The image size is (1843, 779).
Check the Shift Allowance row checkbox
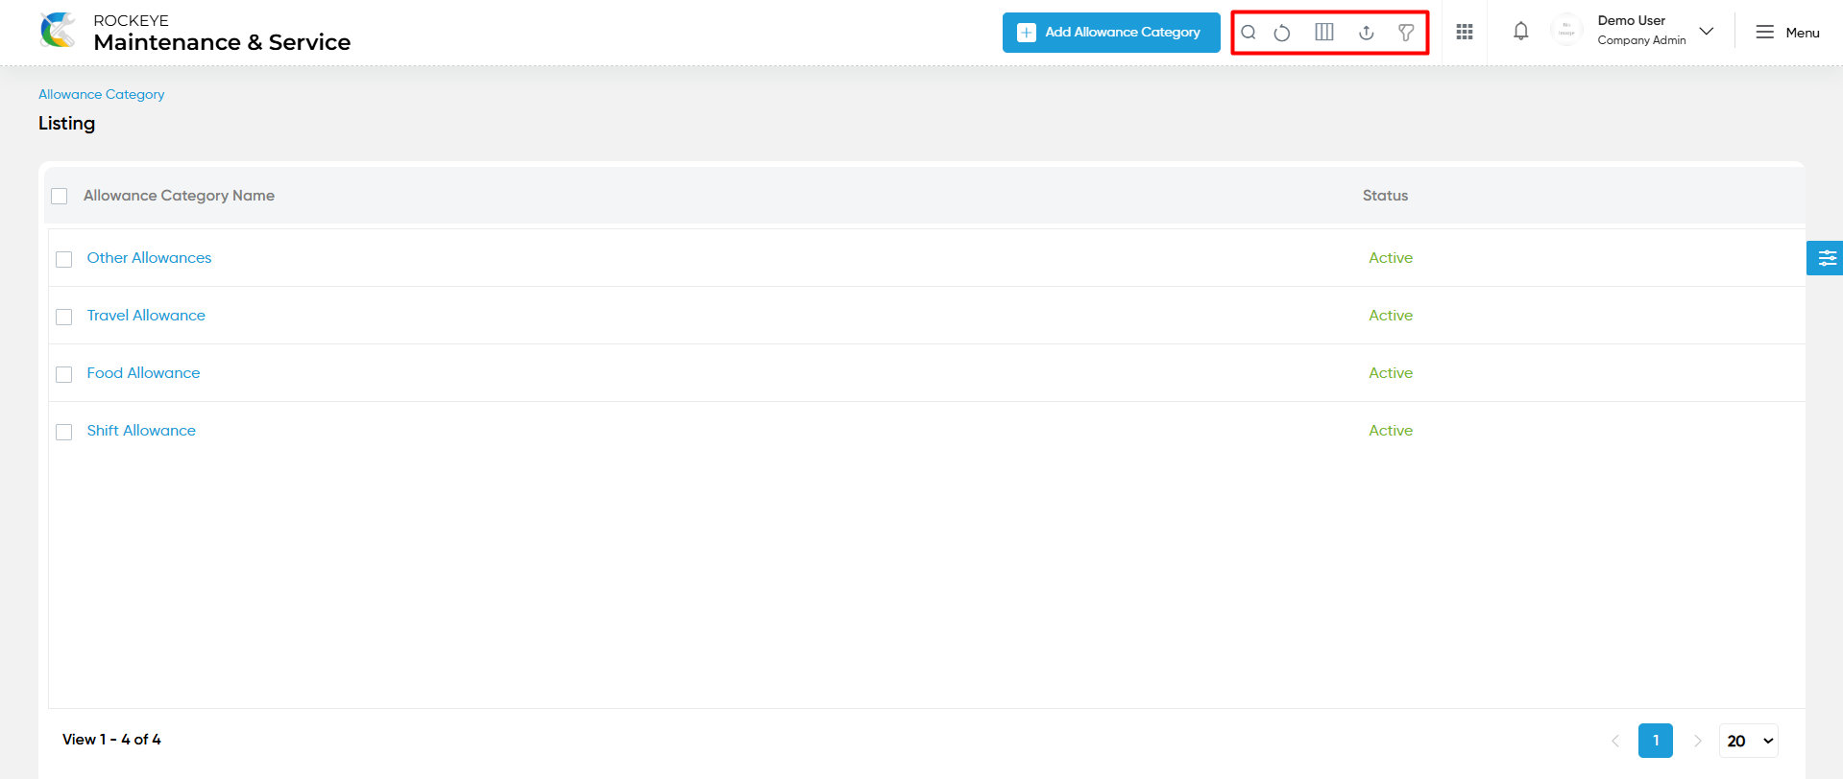64,432
